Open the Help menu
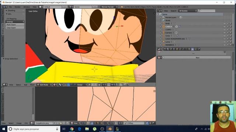The width and height of the screenshot is (236, 132). pos(34,7)
